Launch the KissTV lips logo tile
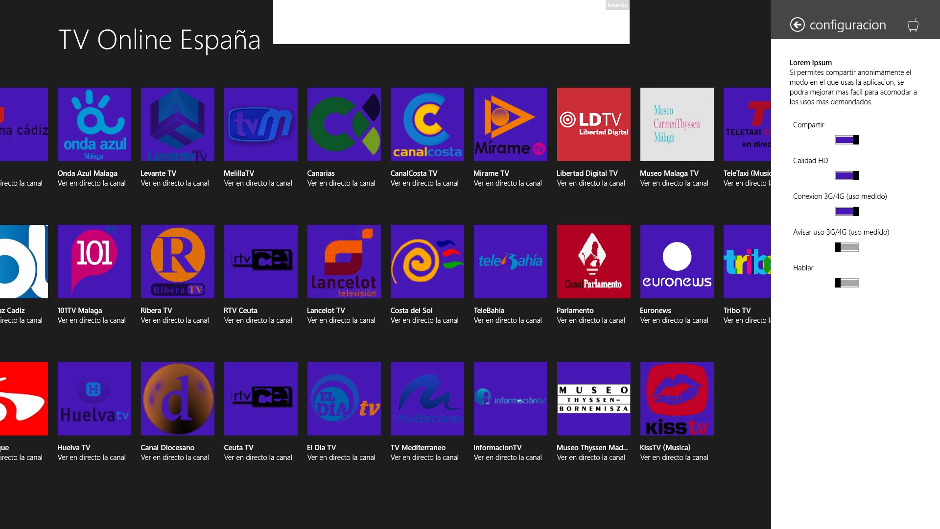 point(677,399)
